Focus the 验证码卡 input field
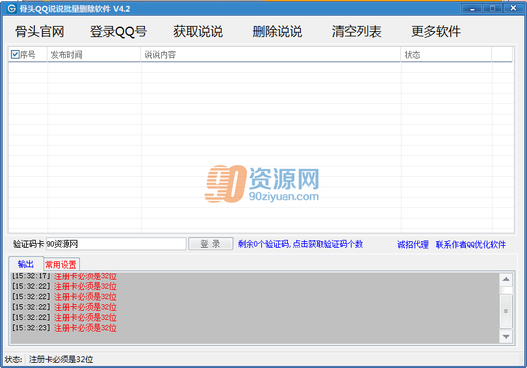 116,244
